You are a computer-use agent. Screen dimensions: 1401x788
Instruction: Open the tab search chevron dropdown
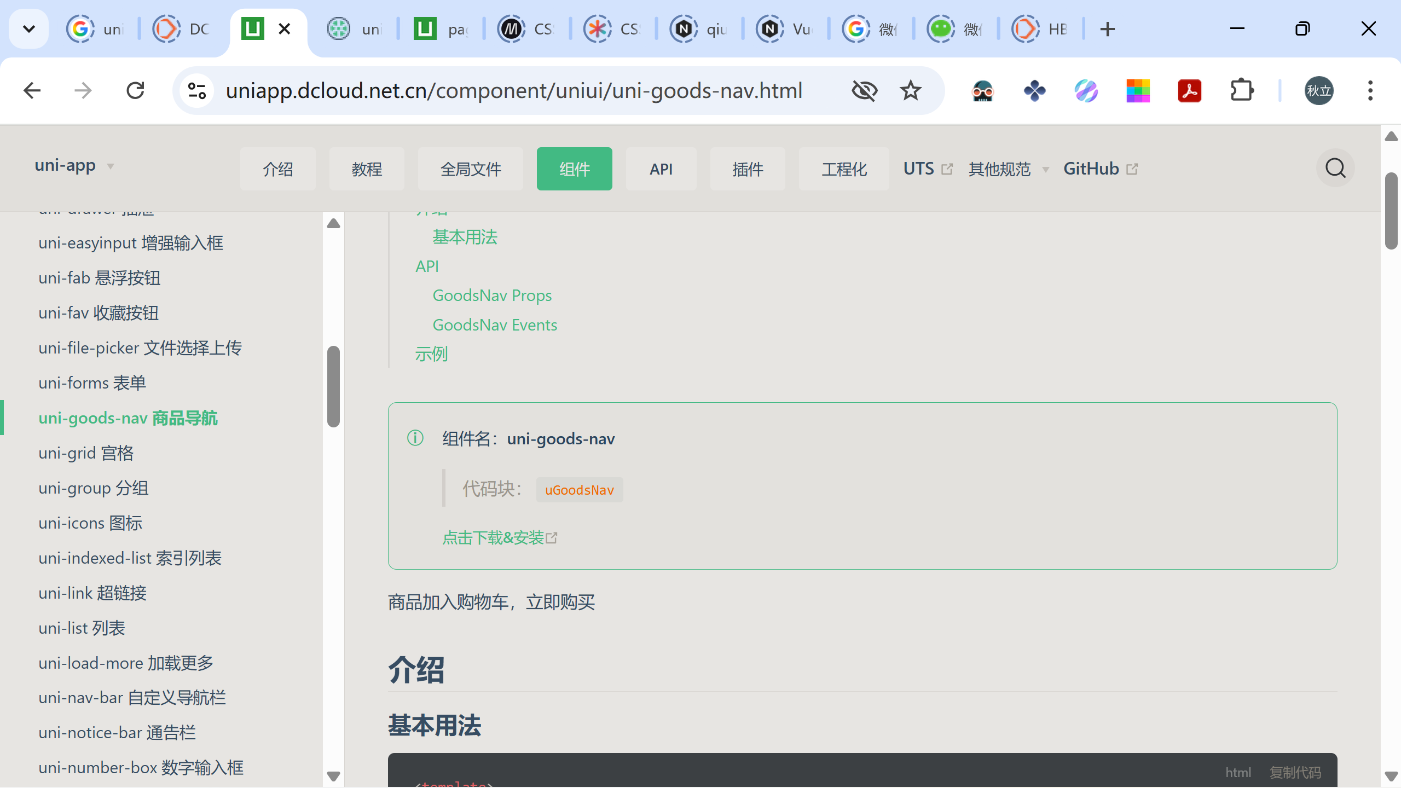click(x=29, y=29)
